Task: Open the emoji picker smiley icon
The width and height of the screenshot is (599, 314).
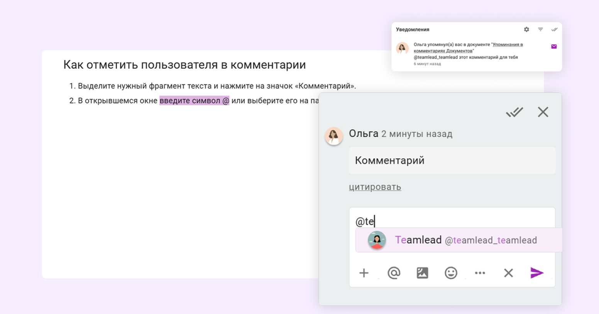Action: 451,273
